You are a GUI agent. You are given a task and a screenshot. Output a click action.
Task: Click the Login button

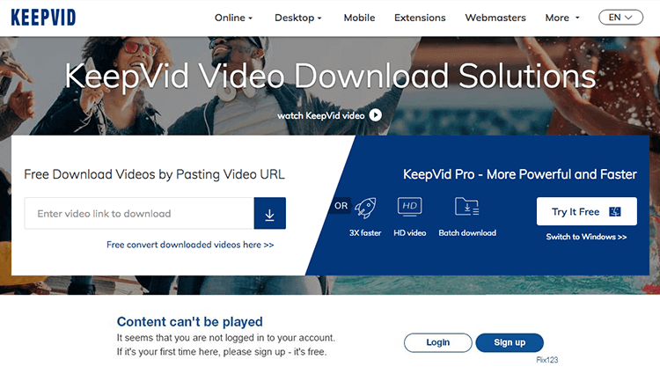(x=437, y=342)
